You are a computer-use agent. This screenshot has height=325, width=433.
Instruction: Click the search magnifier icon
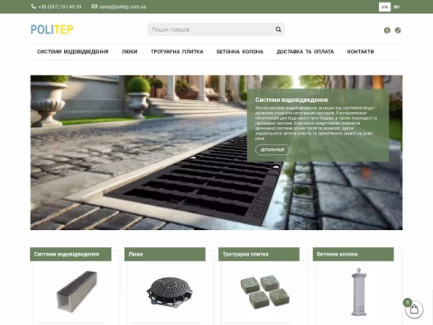[x=278, y=29]
